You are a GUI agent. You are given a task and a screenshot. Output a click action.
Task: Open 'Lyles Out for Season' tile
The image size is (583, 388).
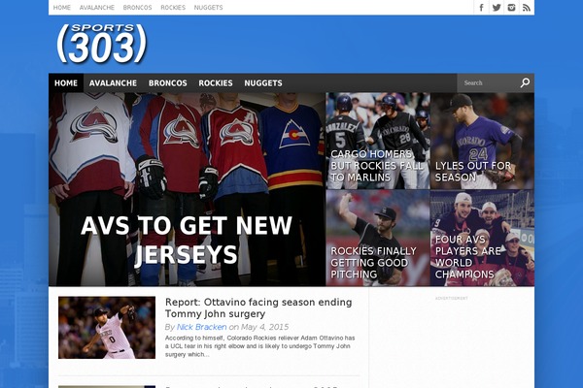click(x=482, y=141)
